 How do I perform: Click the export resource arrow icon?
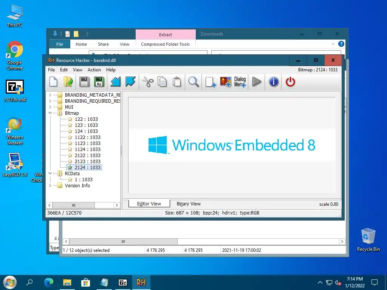(x=130, y=82)
